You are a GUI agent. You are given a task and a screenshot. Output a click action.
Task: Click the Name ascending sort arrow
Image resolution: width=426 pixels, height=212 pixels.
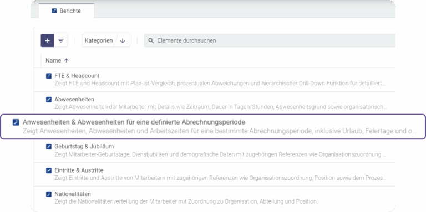[x=67, y=60]
